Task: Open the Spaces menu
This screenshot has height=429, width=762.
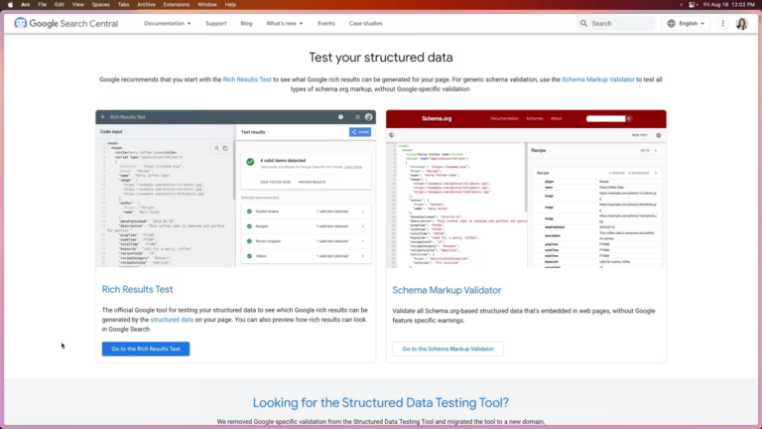Action: click(x=100, y=4)
